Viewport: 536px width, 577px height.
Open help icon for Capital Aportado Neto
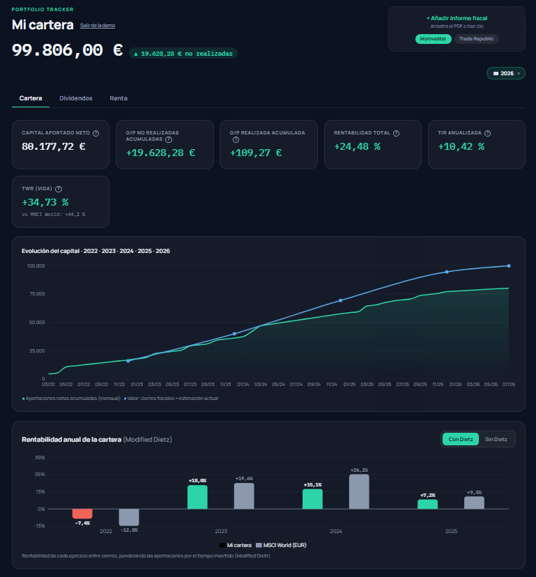point(95,133)
